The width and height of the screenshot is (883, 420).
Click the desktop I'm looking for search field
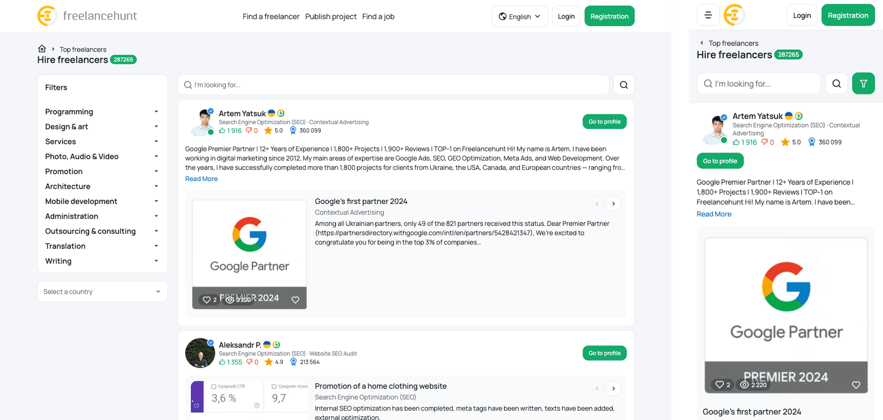[x=393, y=85]
